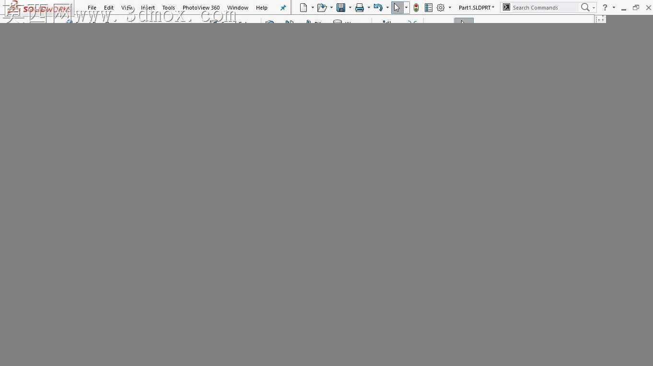Click the command prompt icon beside search
The width and height of the screenshot is (653, 366).
pyautogui.click(x=506, y=7)
